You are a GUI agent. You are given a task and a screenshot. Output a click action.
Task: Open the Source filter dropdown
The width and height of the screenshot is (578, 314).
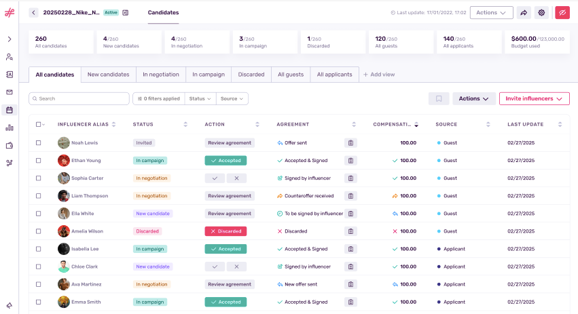tap(232, 98)
